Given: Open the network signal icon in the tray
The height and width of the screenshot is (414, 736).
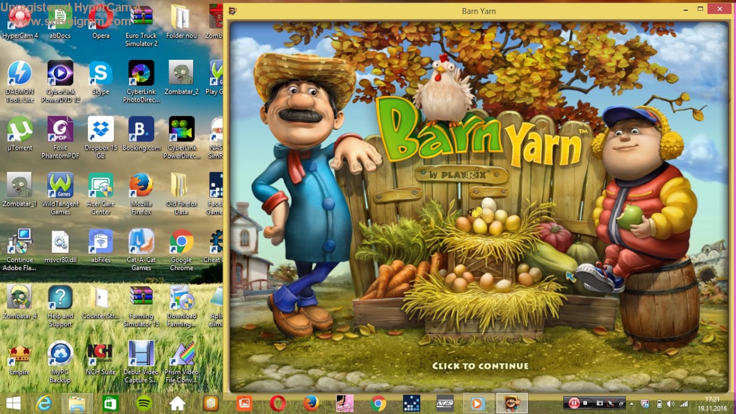Looking at the screenshot, I should [684, 404].
